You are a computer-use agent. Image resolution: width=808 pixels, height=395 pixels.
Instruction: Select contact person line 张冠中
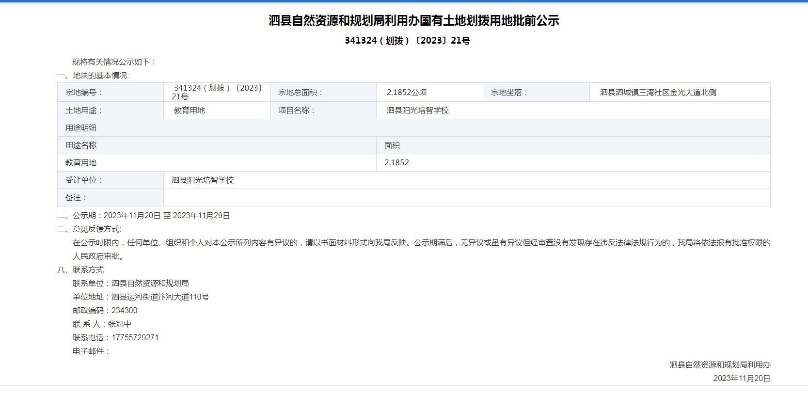102,324
